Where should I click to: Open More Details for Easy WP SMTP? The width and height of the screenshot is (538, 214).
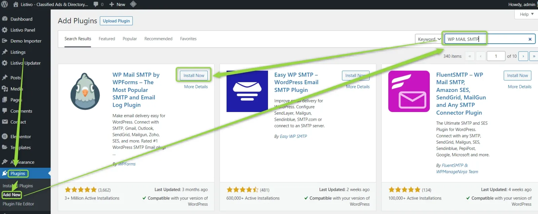click(358, 87)
